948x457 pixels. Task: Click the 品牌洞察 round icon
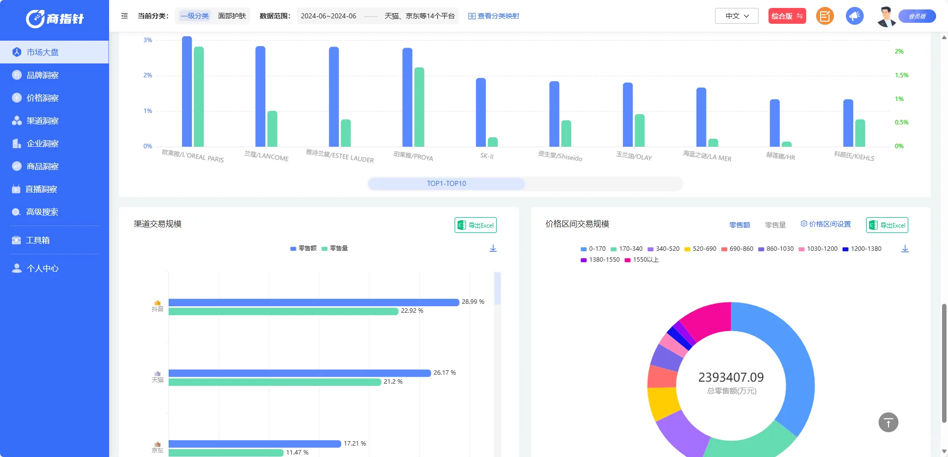(16, 75)
